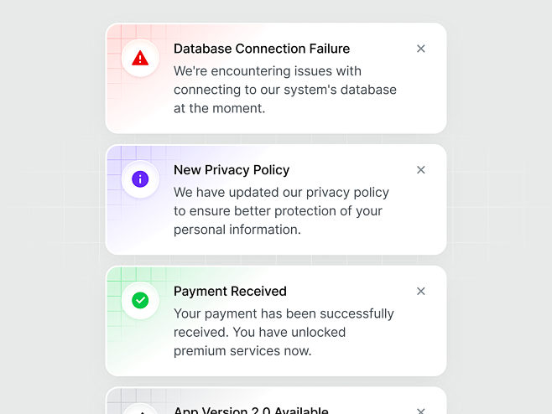552x414 pixels.
Task: Click the purple info circle icon
Action: click(140, 179)
